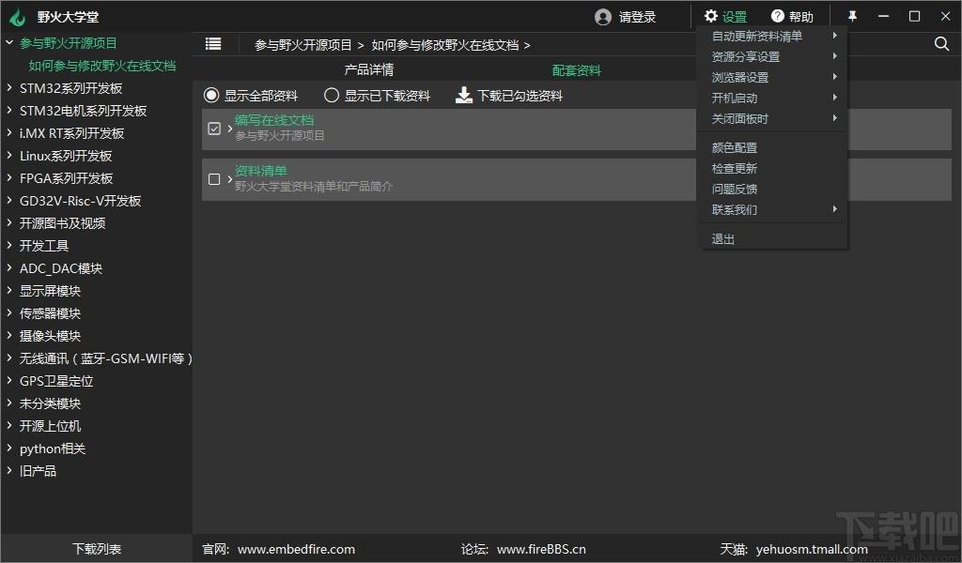Click the 参与野火开源项目 breadcrumb

pyautogui.click(x=303, y=45)
